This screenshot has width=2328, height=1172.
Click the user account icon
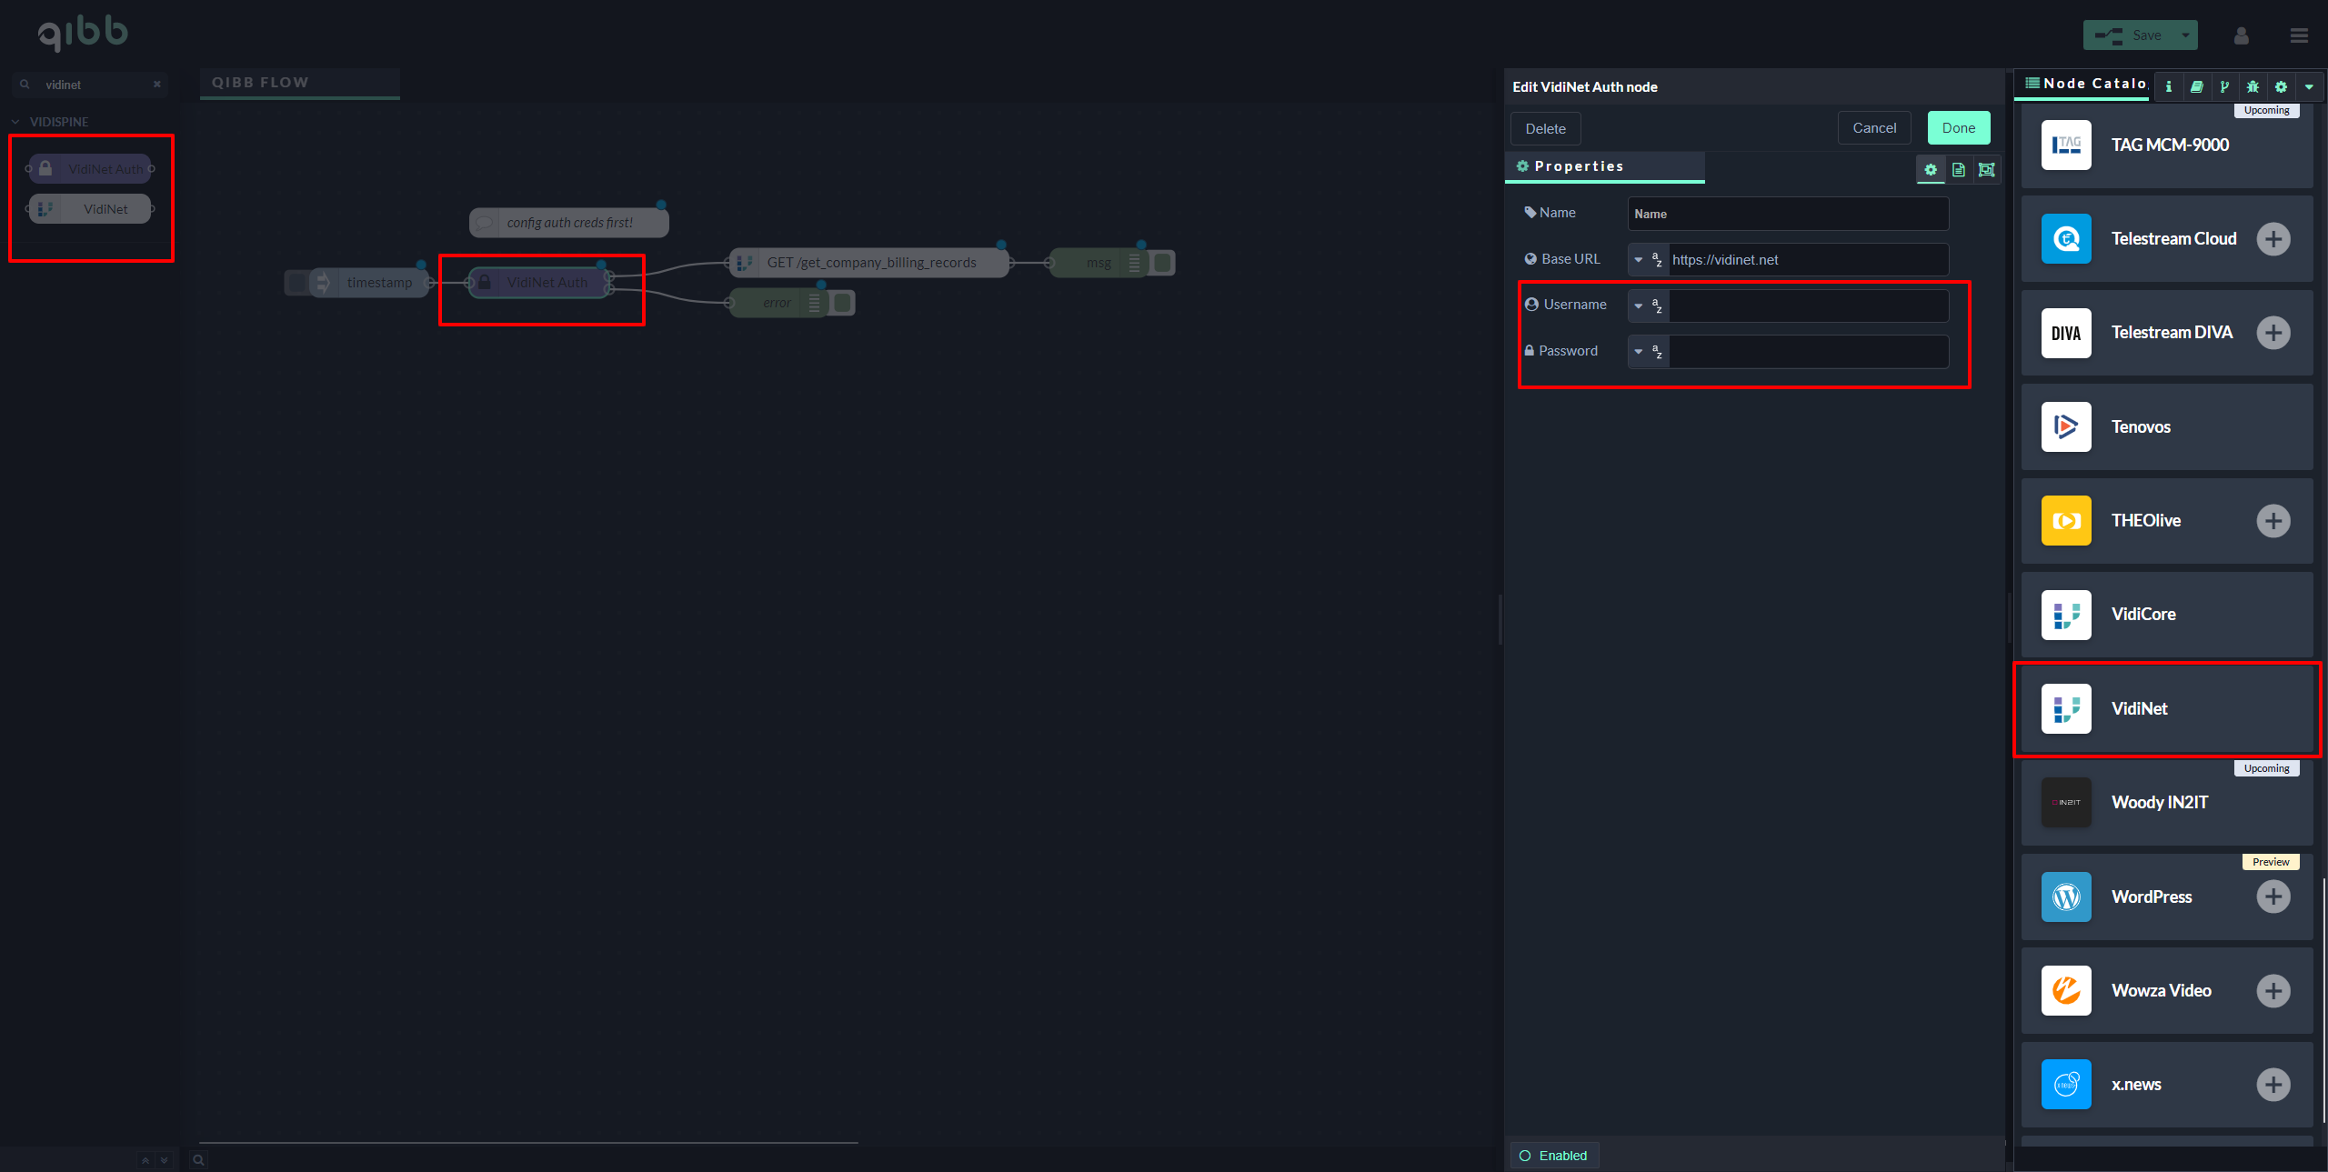(x=2242, y=35)
